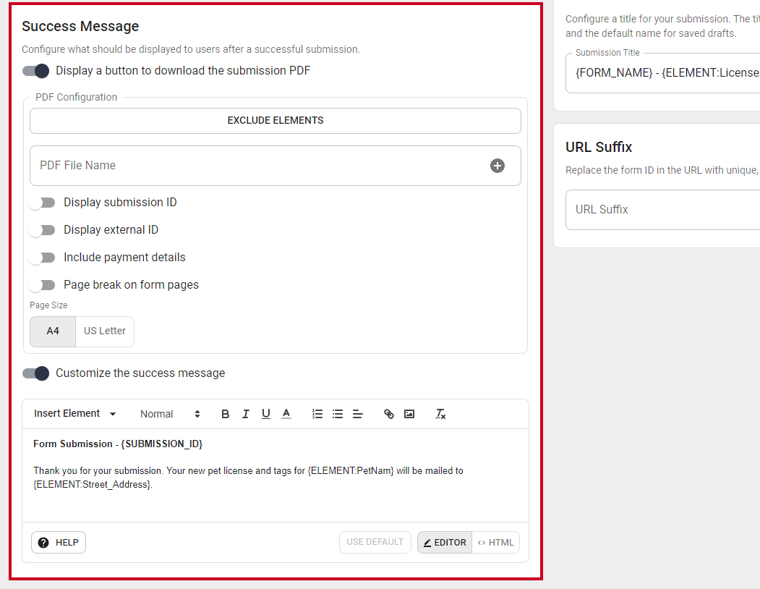Switch to the EDITOR view
760x589 pixels.
point(445,543)
